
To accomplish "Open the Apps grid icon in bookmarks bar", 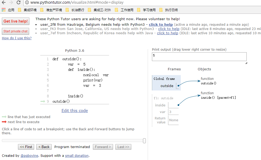I will 3,10.
